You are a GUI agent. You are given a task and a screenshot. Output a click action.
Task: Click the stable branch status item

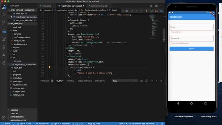tap(6, 124)
